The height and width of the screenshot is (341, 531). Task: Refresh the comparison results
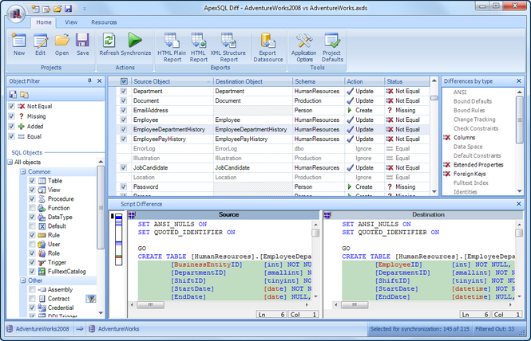coord(109,44)
